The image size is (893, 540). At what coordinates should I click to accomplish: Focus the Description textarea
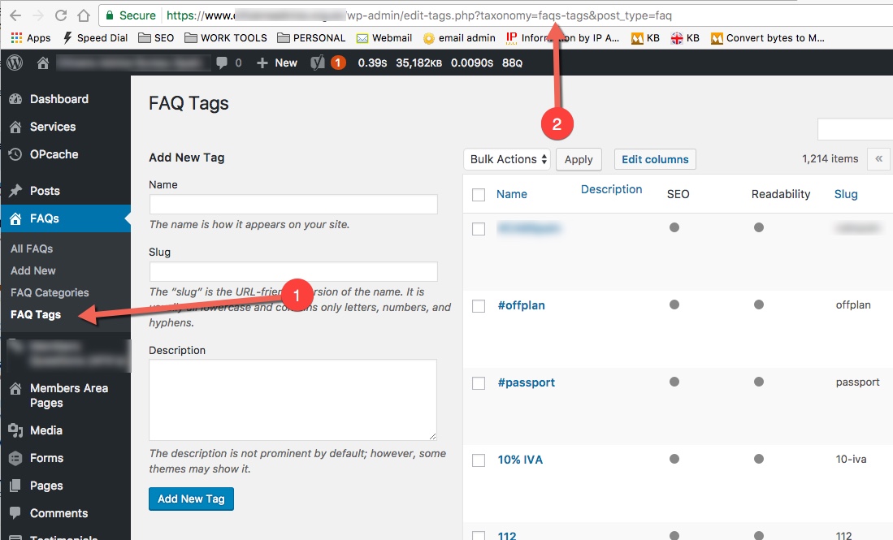click(x=293, y=400)
